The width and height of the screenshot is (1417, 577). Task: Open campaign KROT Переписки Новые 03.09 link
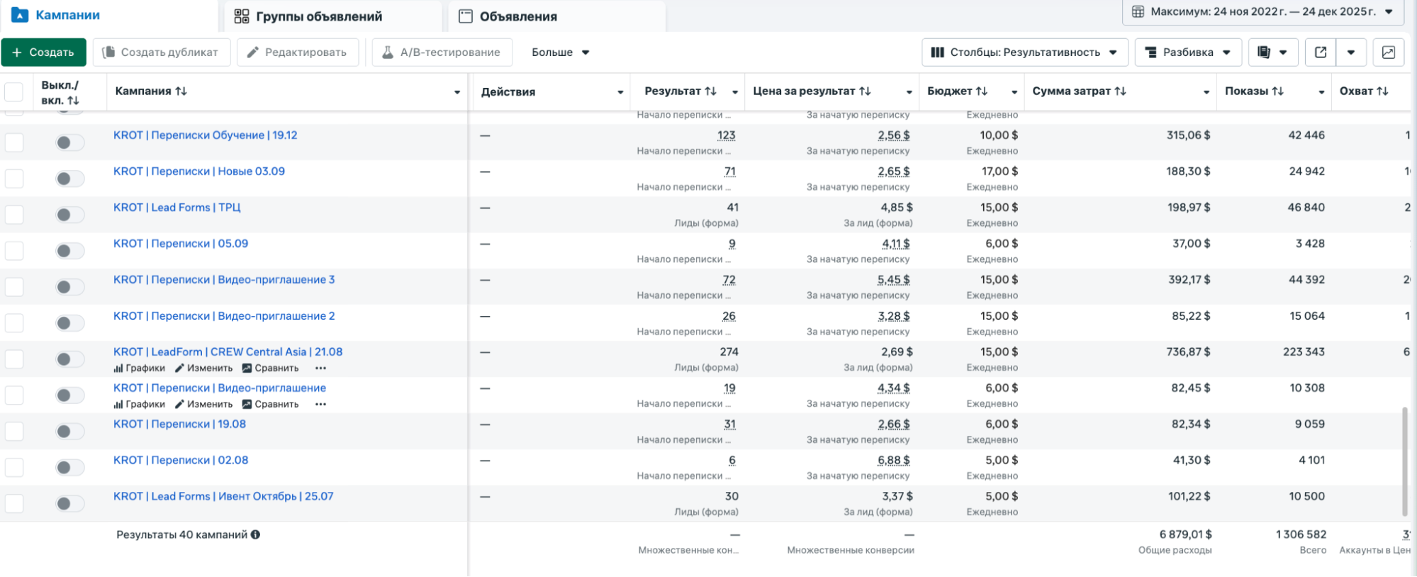(199, 172)
